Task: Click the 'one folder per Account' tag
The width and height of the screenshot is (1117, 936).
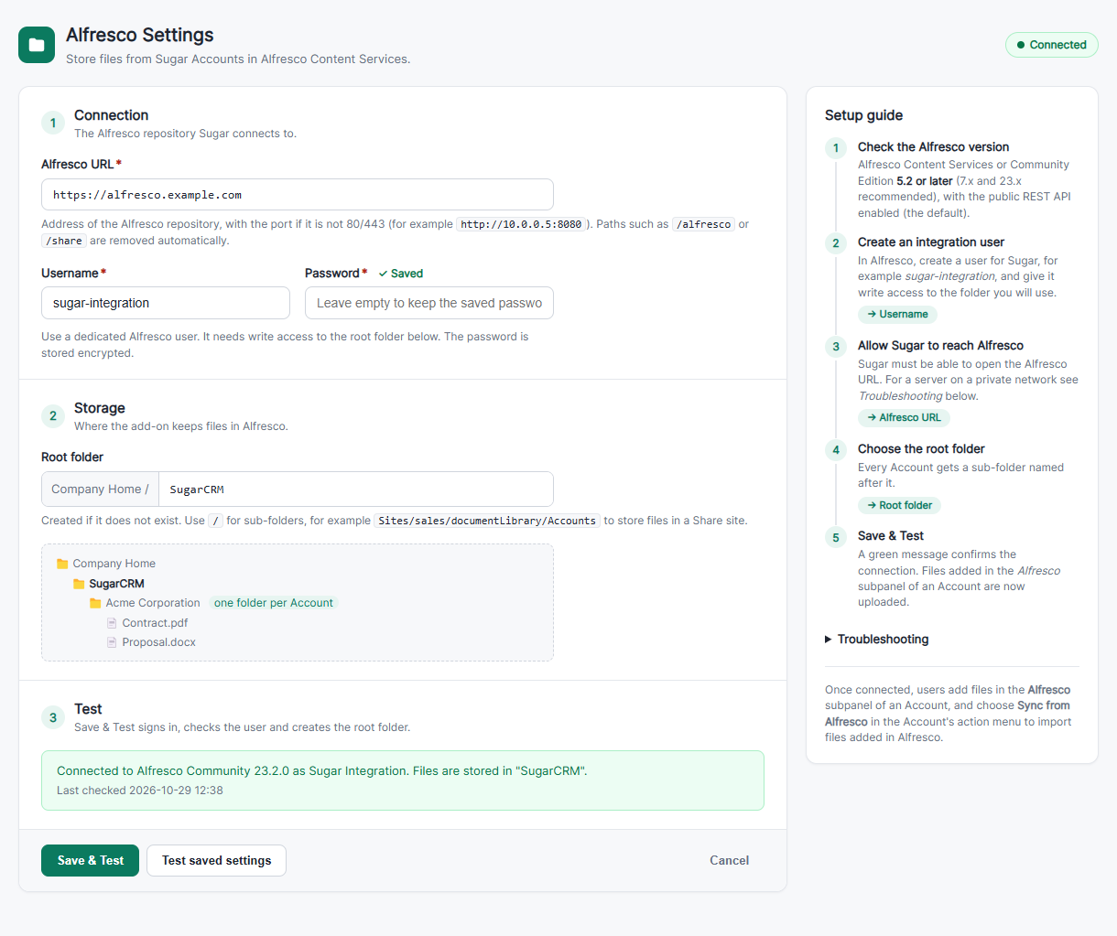Action: pyautogui.click(x=274, y=603)
